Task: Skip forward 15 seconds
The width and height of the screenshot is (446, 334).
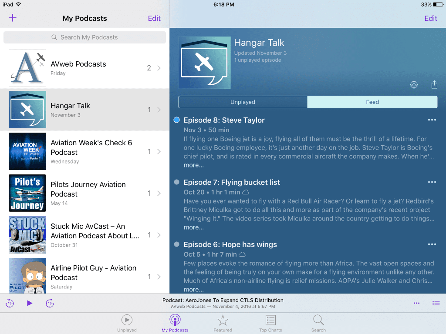Action: tap(50, 303)
